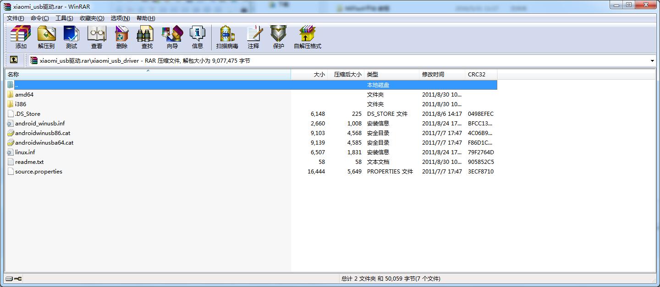Sort by Modified (修改时间) column header
Image resolution: width=660 pixels, height=287 pixels.
click(x=442, y=74)
